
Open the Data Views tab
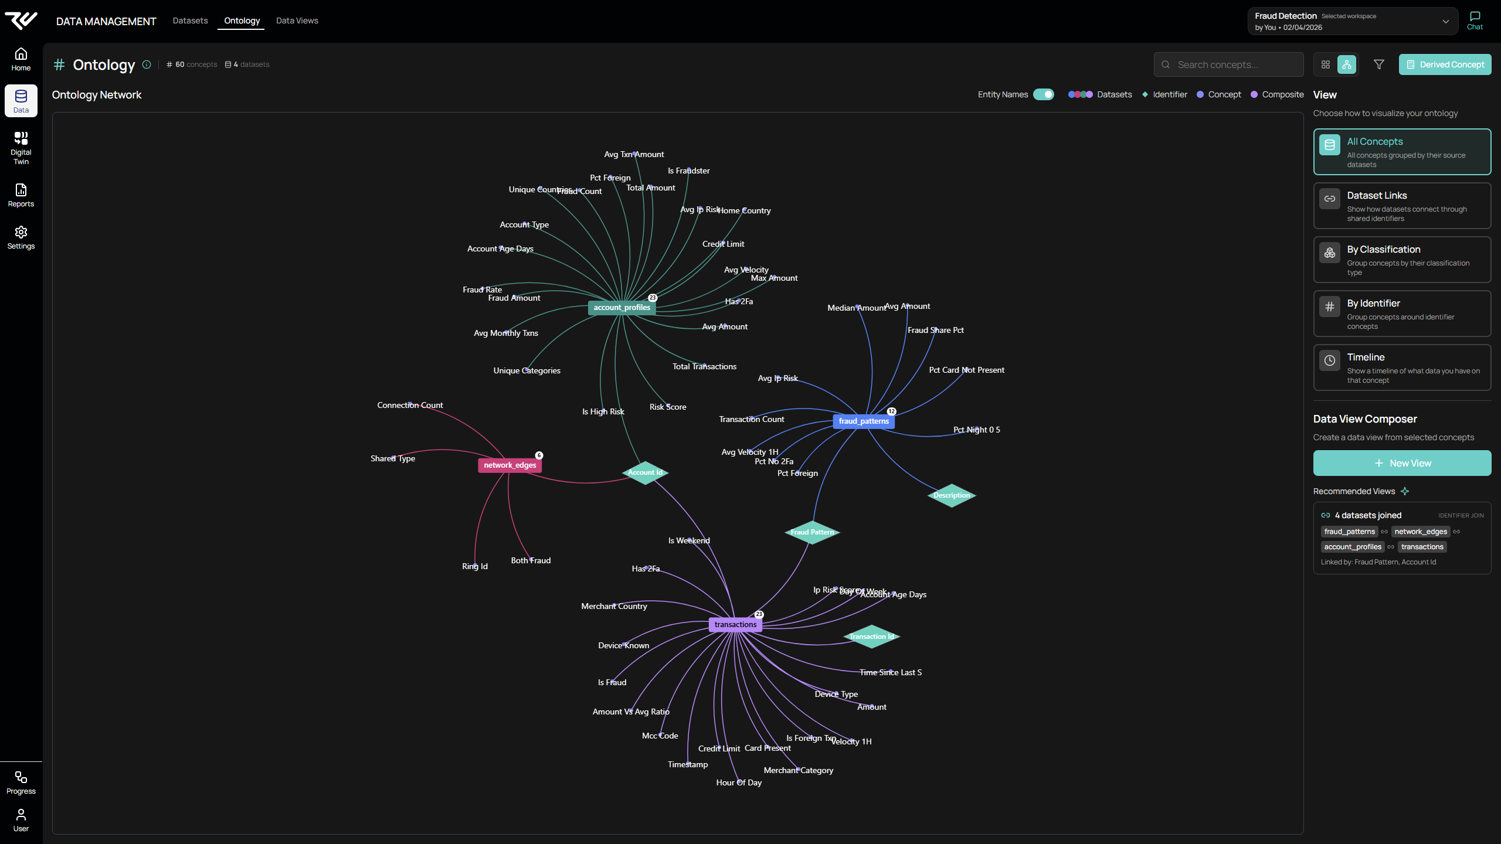297,21
